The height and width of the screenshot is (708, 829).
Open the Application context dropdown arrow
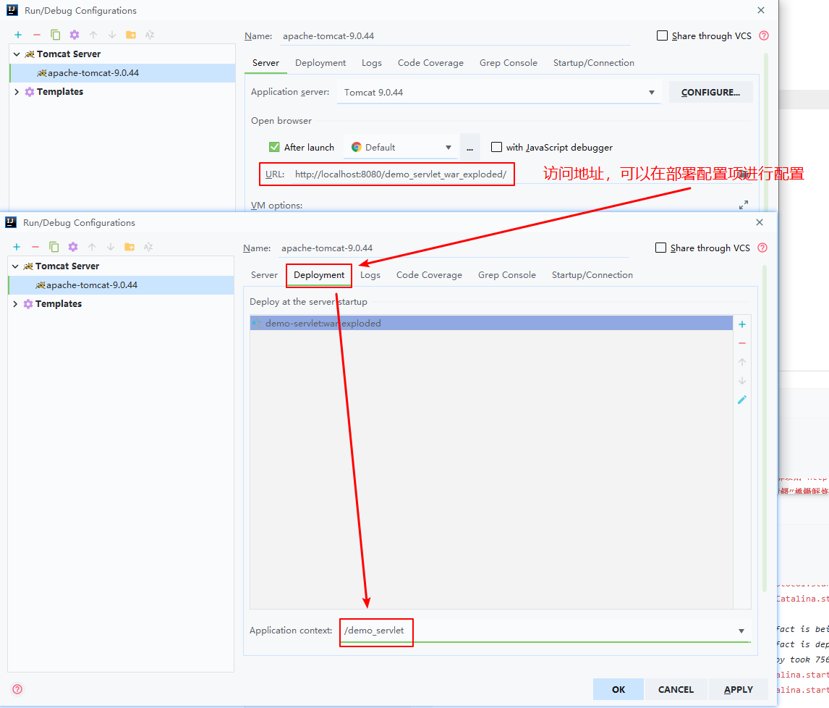tap(741, 631)
